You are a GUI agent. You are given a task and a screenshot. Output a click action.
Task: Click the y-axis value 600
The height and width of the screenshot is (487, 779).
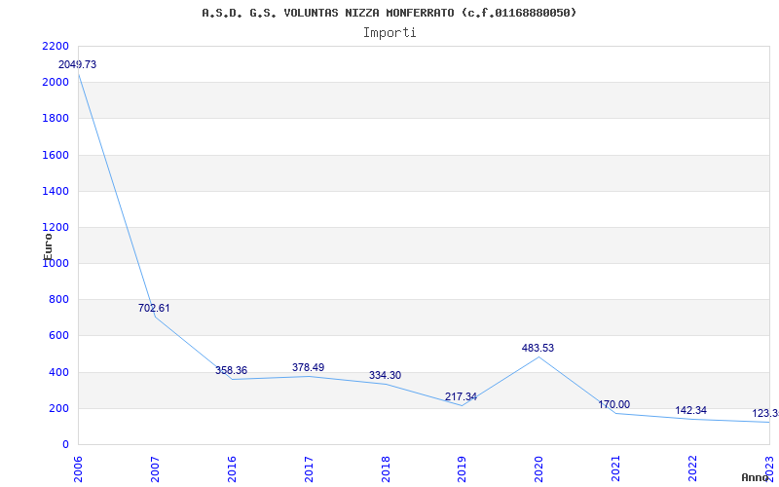click(x=59, y=336)
